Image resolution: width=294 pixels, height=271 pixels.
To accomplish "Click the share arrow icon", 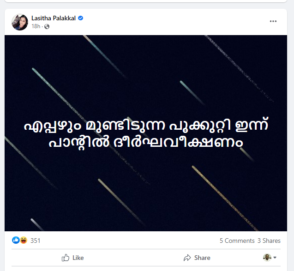I will pos(187,258).
